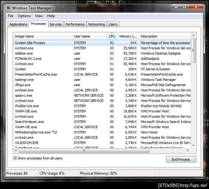209x189 pixels.
Task: Select the NMIndexingService.exe *32 process
Action: point(102,132)
